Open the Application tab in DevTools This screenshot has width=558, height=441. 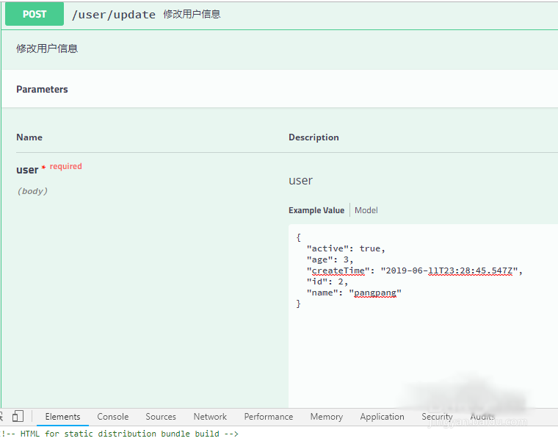[x=382, y=417]
